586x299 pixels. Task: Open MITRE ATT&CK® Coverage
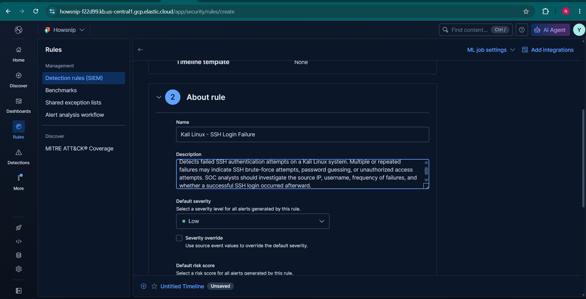click(x=79, y=149)
